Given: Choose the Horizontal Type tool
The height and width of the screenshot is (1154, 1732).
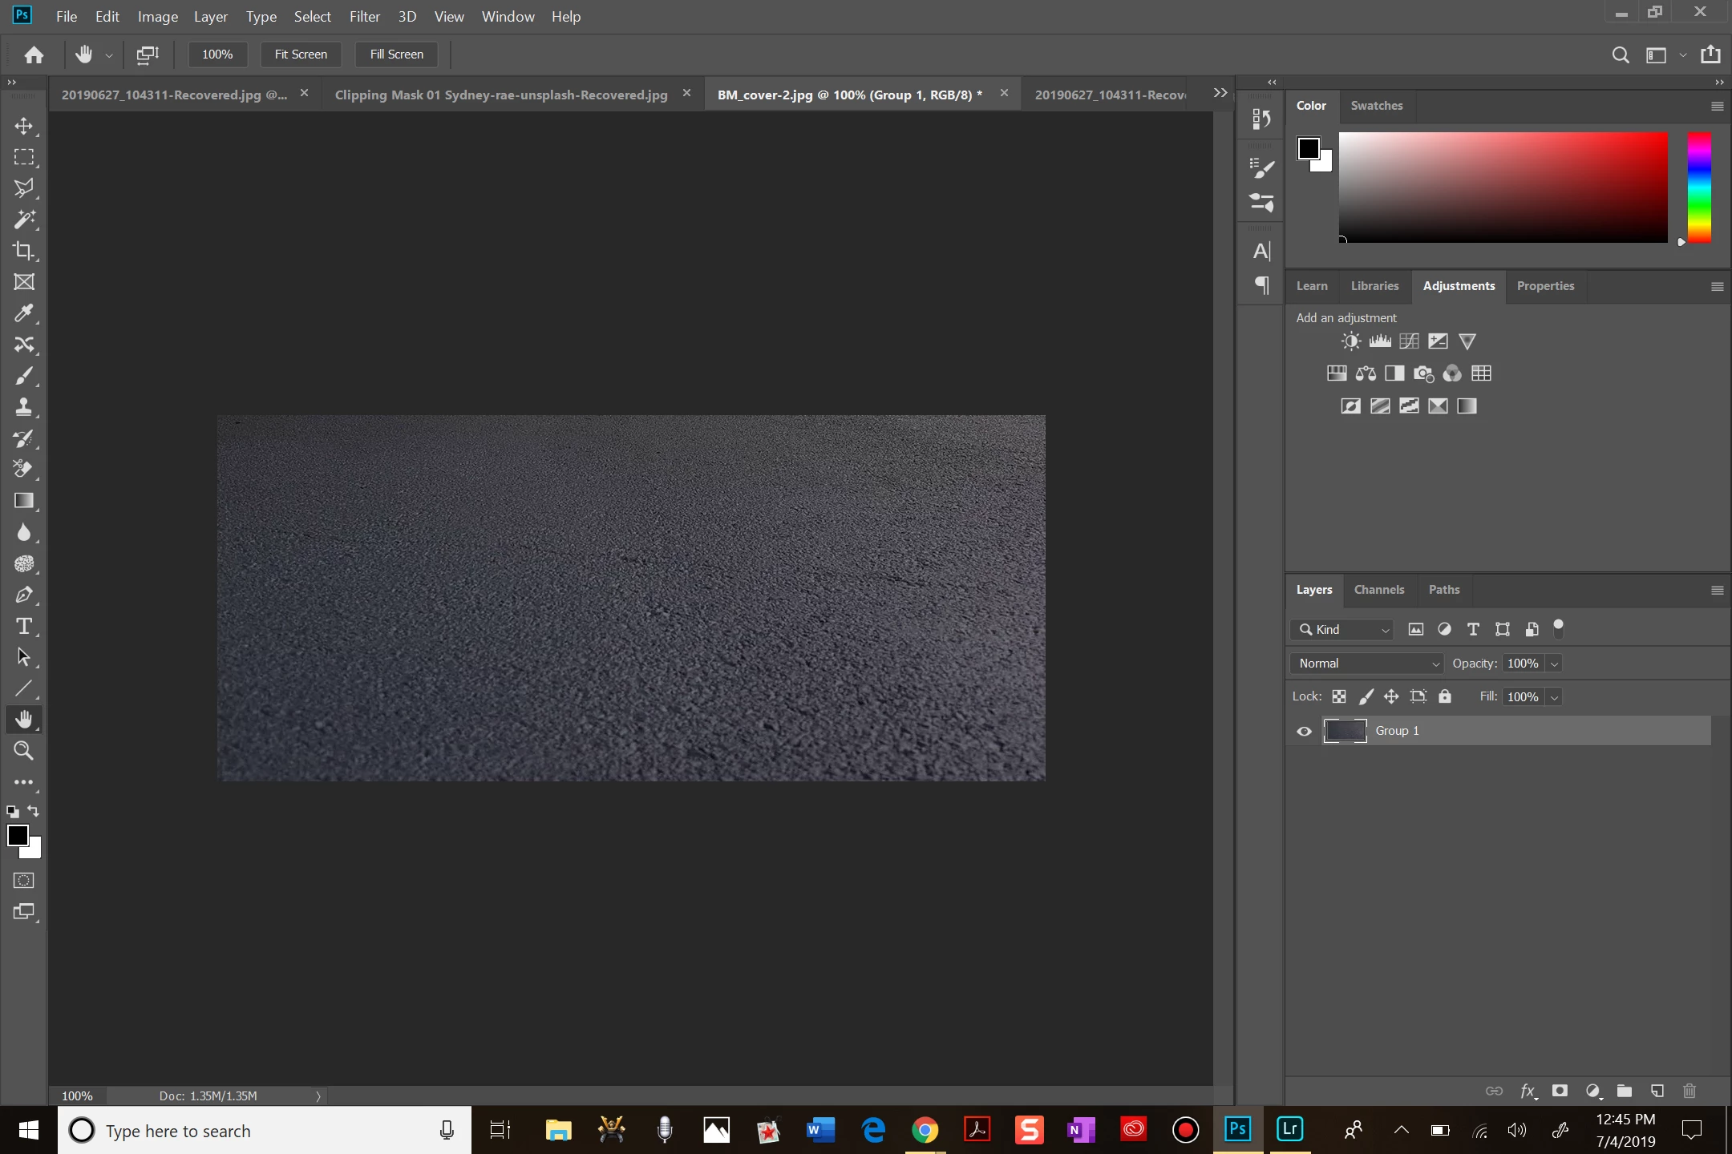Looking at the screenshot, I should pos(23,627).
